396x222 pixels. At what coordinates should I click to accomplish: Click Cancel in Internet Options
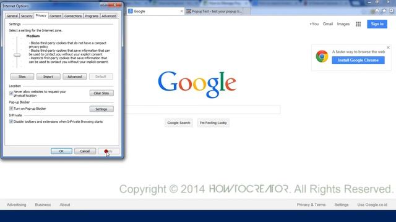85,151
